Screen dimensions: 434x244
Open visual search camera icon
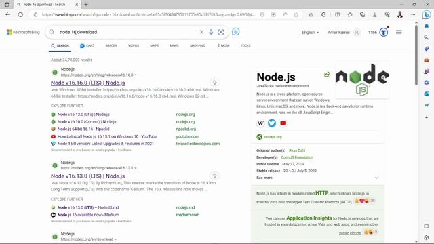tap(221, 32)
